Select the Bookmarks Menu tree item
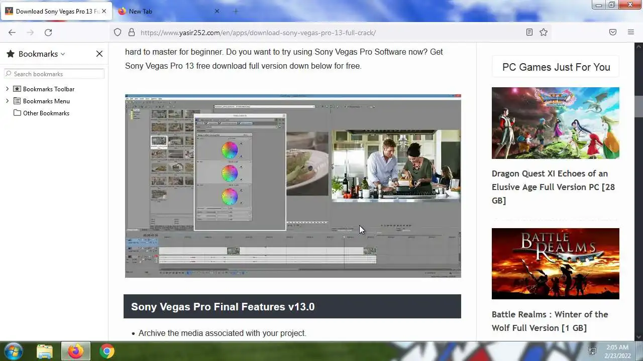The width and height of the screenshot is (643, 361). tap(46, 101)
